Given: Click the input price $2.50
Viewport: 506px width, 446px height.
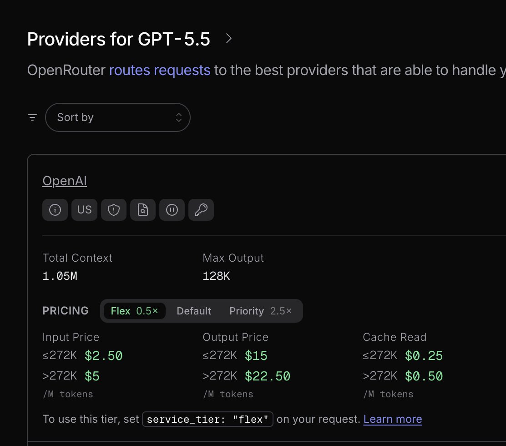Looking at the screenshot, I should pos(104,355).
